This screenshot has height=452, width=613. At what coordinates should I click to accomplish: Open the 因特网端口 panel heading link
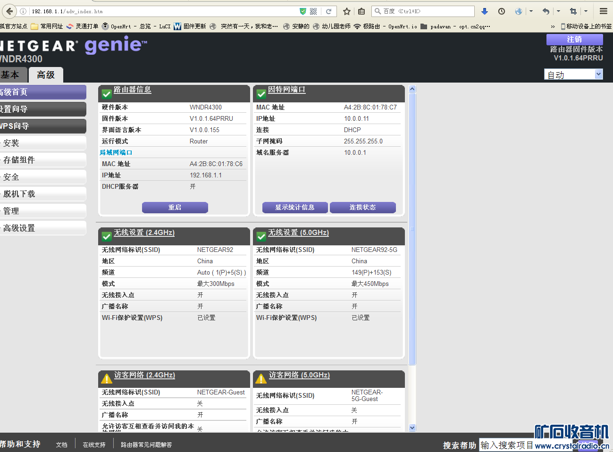287,90
